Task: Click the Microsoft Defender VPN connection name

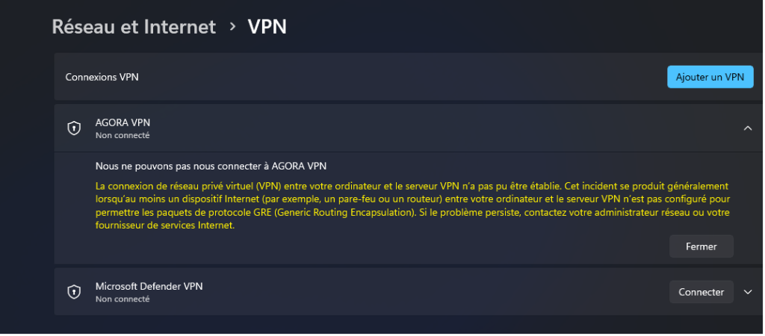Action: [149, 286]
